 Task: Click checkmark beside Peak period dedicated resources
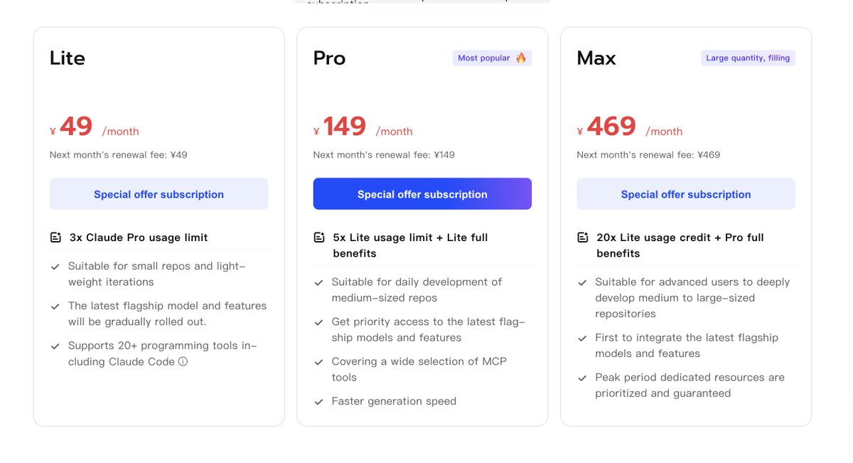[582, 378]
